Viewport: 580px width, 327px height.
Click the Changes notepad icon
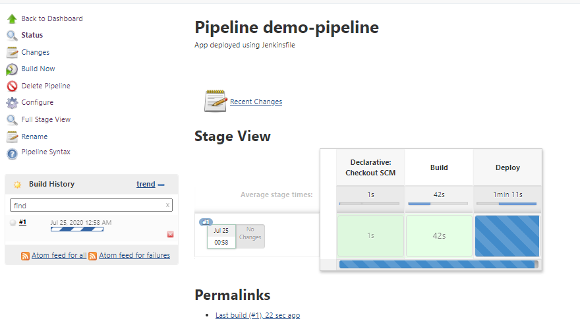pyautogui.click(x=12, y=53)
